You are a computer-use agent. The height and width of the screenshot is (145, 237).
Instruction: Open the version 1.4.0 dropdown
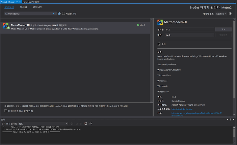click(x=190, y=35)
